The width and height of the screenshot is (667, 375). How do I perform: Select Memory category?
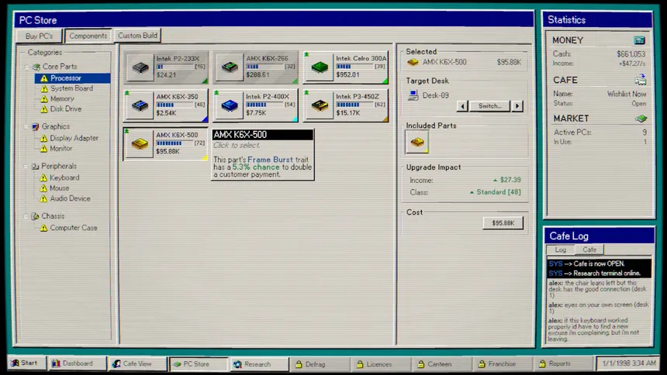62,98
